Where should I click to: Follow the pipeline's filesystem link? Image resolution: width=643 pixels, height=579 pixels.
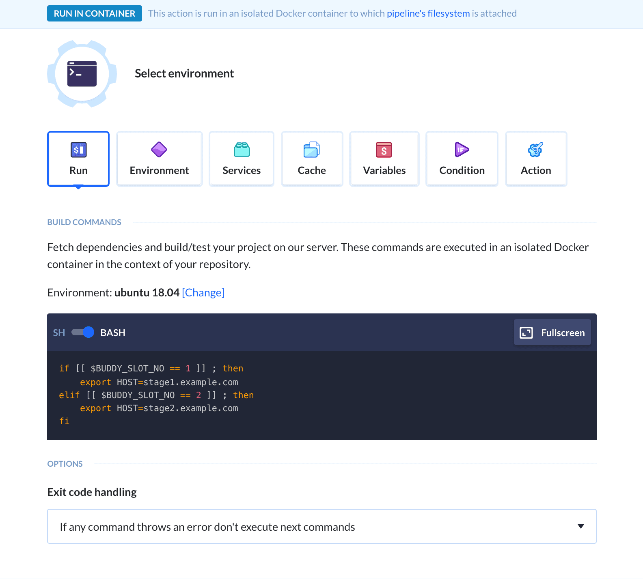pos(428,13)
